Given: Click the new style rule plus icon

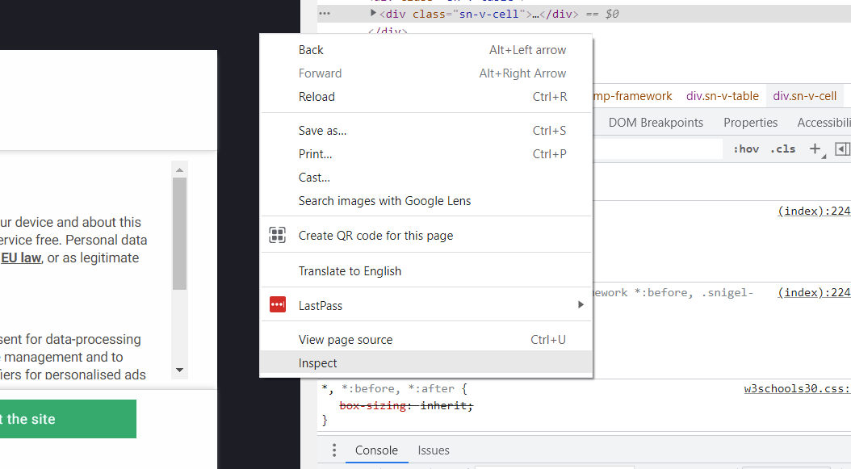Looking at the screenshot, I should click(x=815, y=149).
